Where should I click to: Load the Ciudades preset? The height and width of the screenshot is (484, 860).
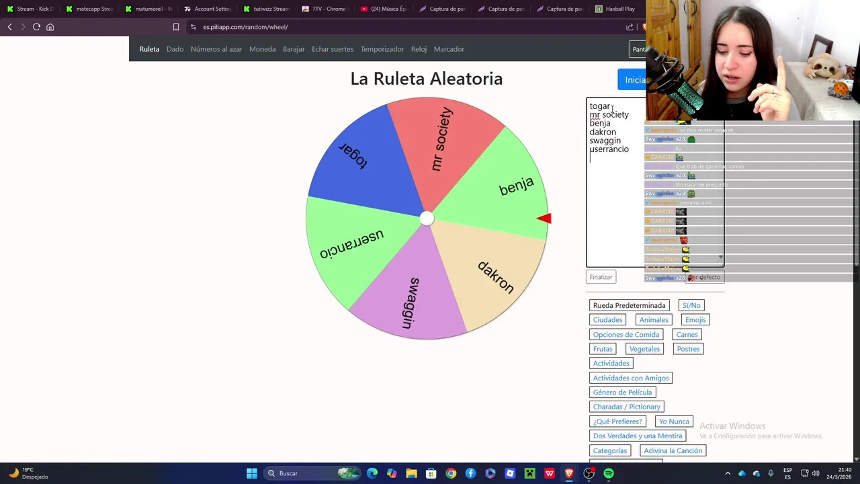[607, 320]
